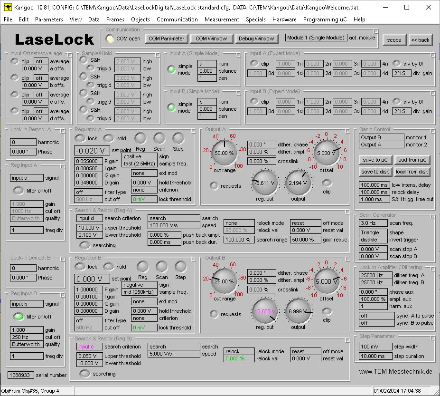Open the Hardware menu
The height and width of the screenshot is (396, 440).
(284, 19)
